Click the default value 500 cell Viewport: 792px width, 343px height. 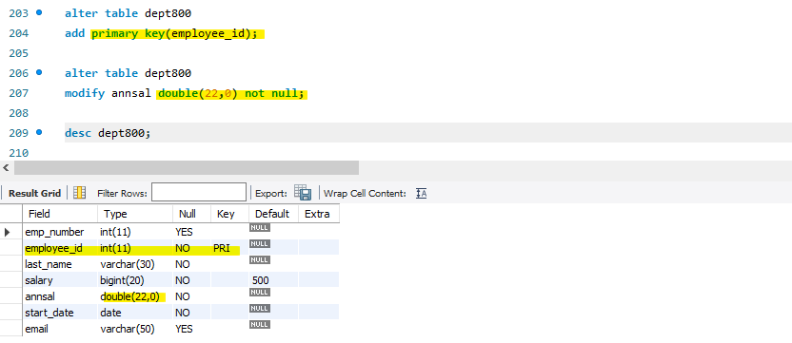click(x=274, y=280)
